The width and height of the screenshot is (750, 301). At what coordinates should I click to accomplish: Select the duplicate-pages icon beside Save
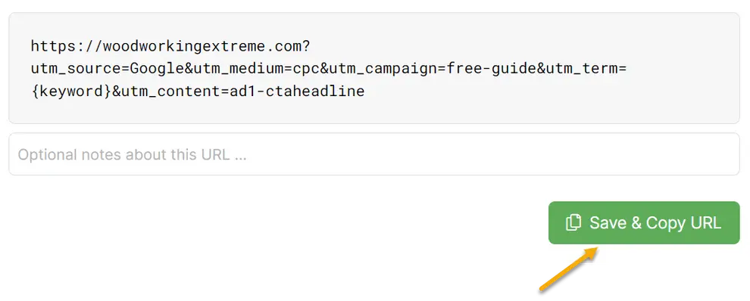573,222
